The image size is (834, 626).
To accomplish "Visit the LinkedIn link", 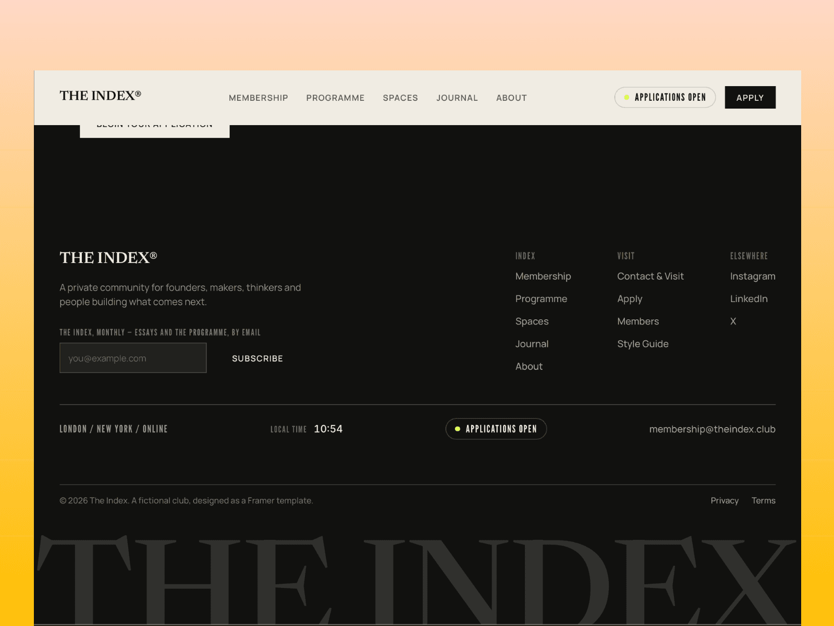I will click(x=749, y=299).
